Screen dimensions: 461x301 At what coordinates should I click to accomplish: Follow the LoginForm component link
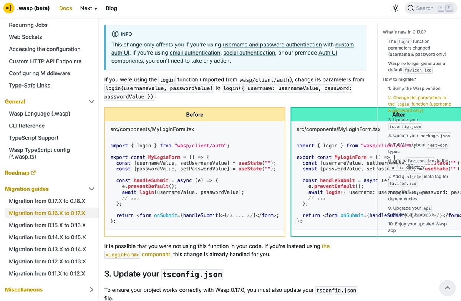pos(217,250)
